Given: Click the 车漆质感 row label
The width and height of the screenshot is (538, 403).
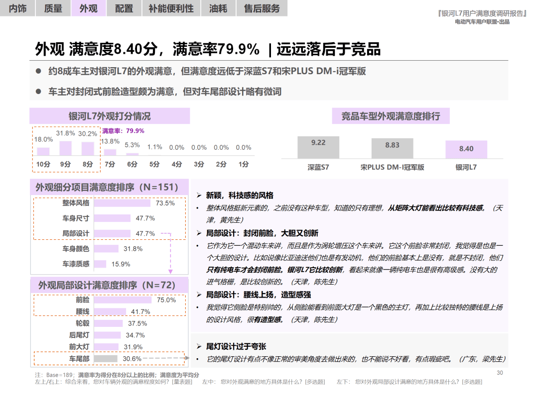Looking at the screenshot, I should 76,264.
